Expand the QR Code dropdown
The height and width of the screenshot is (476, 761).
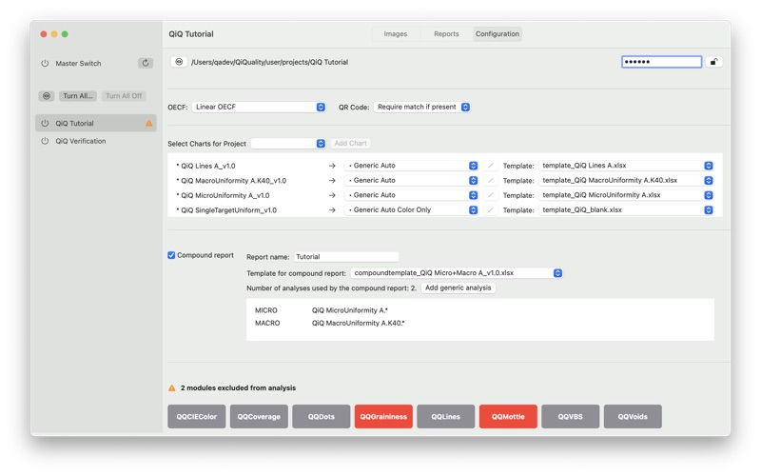pyautogui.click(x=421, y=108)
